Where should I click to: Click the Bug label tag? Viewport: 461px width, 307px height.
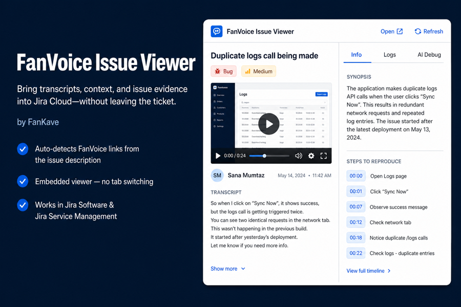click(x=224, y=72)
